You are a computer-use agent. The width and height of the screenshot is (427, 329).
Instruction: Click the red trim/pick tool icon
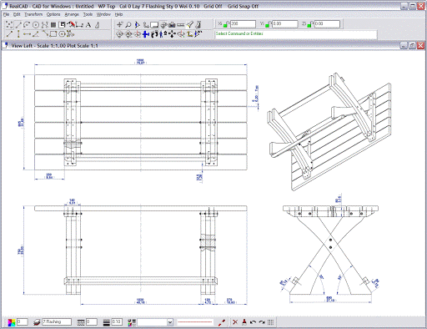71,25
